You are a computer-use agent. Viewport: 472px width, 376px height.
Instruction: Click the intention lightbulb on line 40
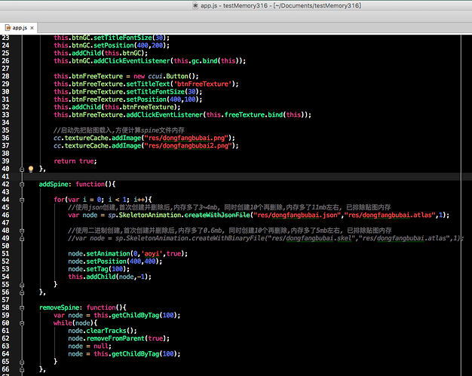(31, 169)
